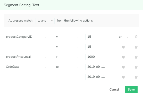Add condition after OrdeDate row
This screenshot has width=143, height=98.
pos(123,67)
